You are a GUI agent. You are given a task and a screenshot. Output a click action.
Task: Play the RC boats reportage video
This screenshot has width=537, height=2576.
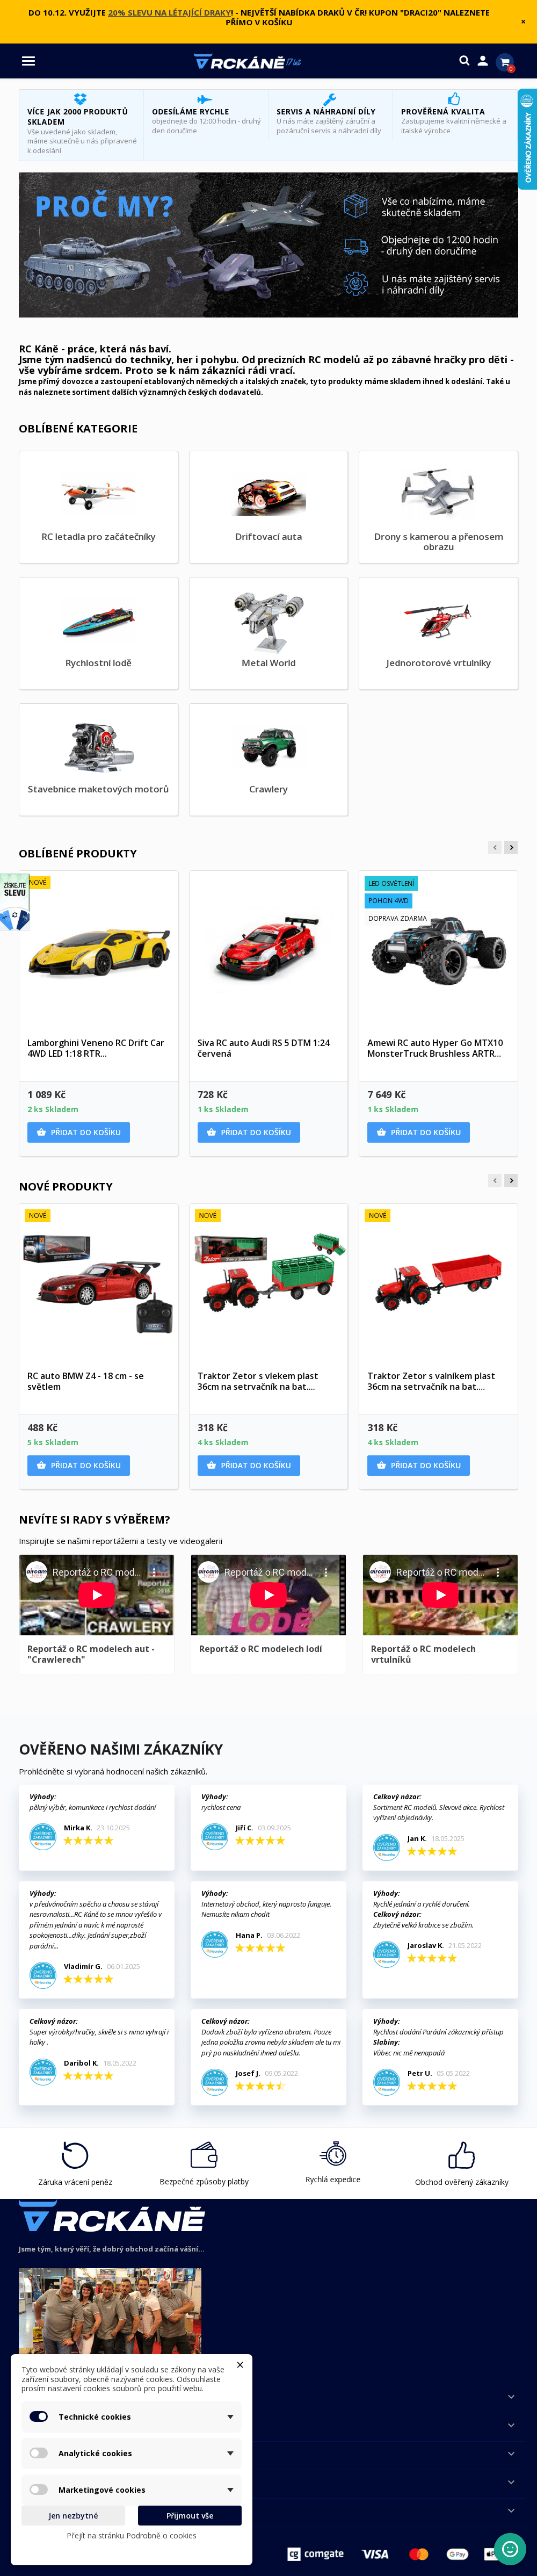tap(268, 1595)
